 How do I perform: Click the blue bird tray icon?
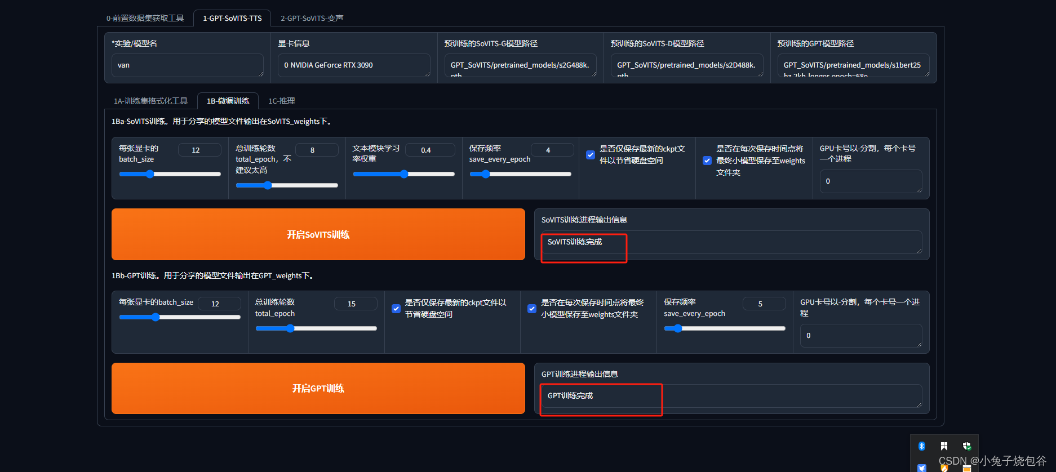tap(922, 467)
